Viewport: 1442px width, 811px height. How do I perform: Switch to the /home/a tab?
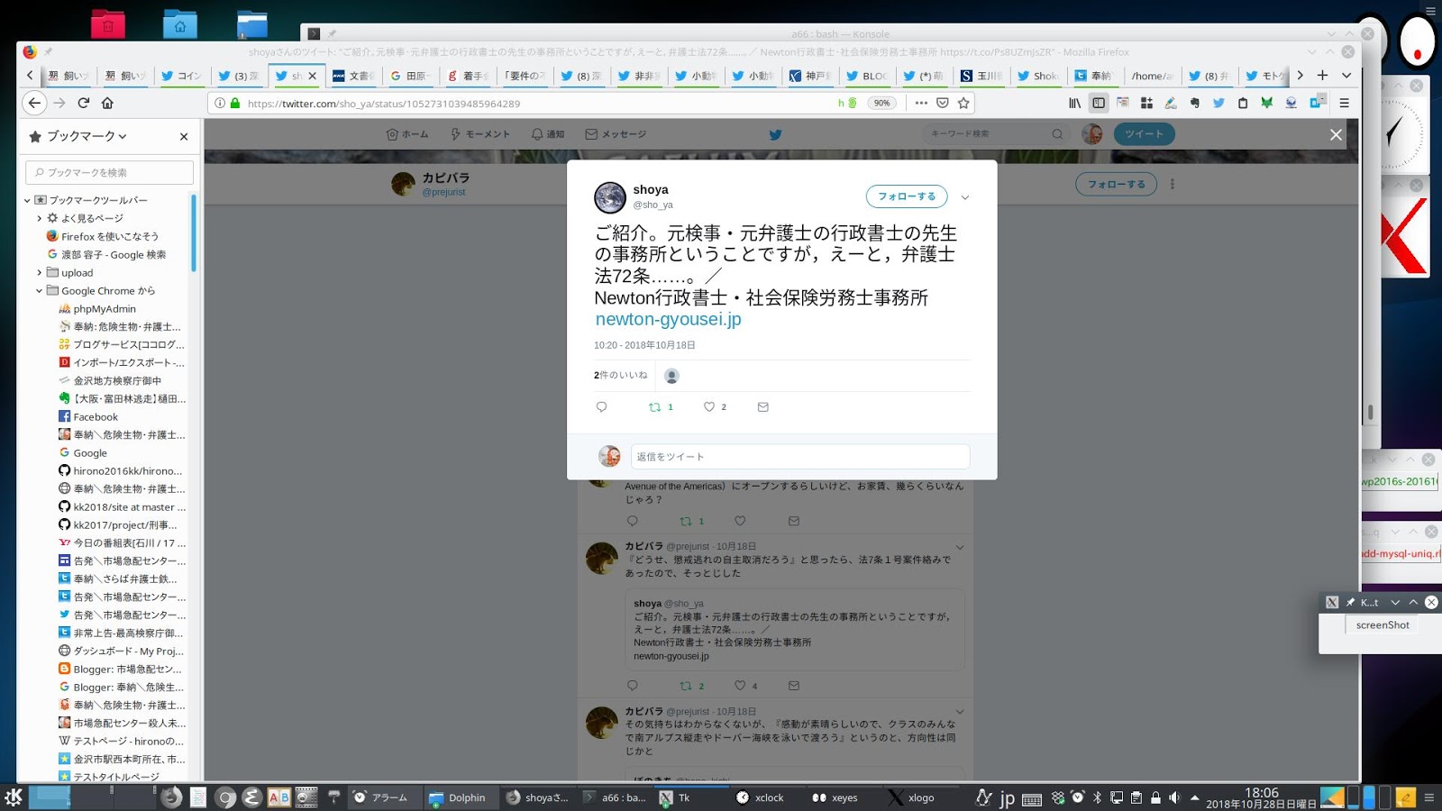point(1151,76)
